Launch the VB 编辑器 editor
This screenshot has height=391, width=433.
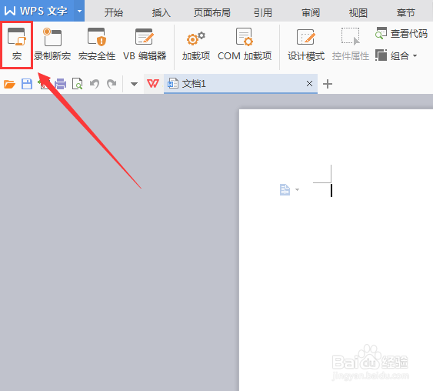coord(145,45)
